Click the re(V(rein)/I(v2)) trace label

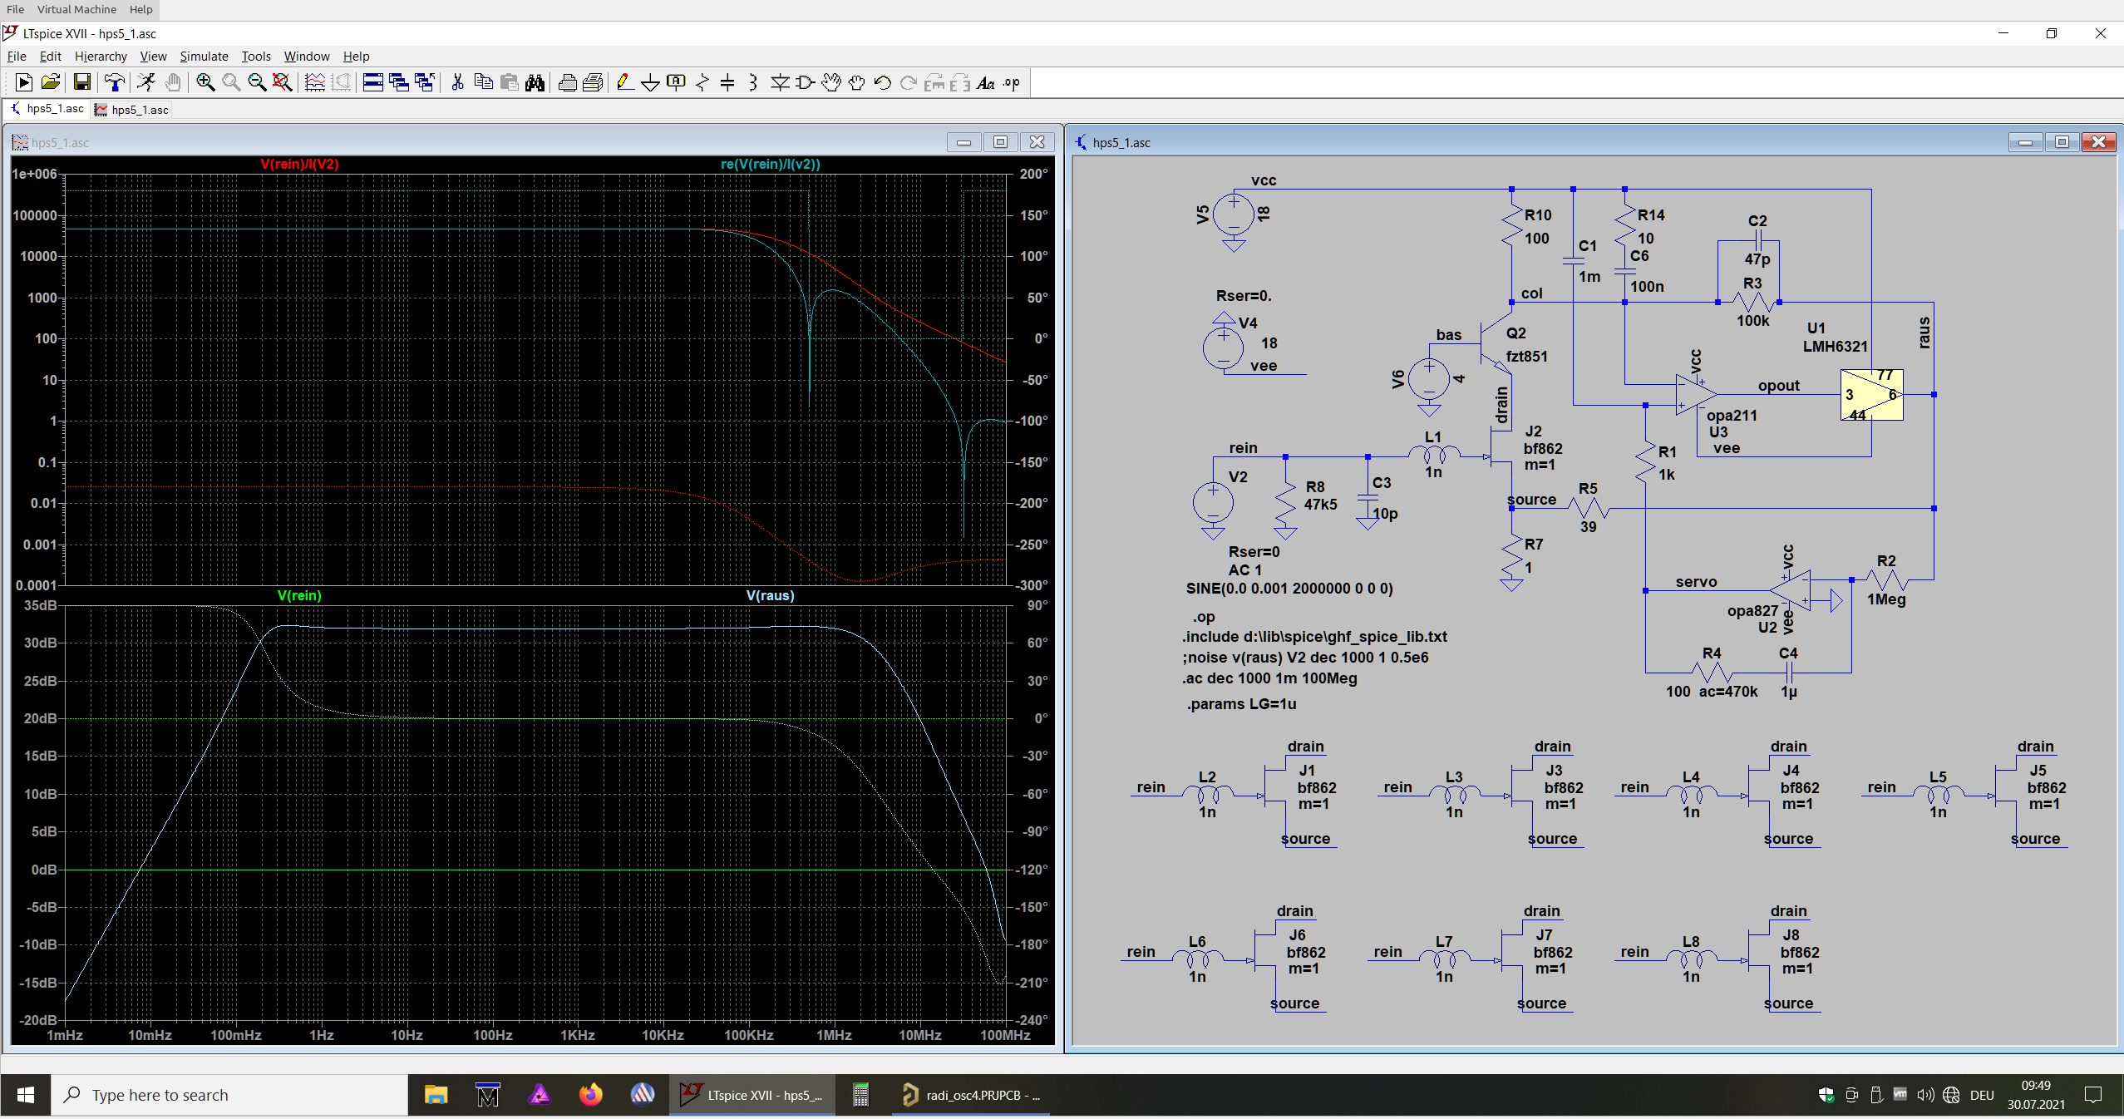(x=771, y=164)
